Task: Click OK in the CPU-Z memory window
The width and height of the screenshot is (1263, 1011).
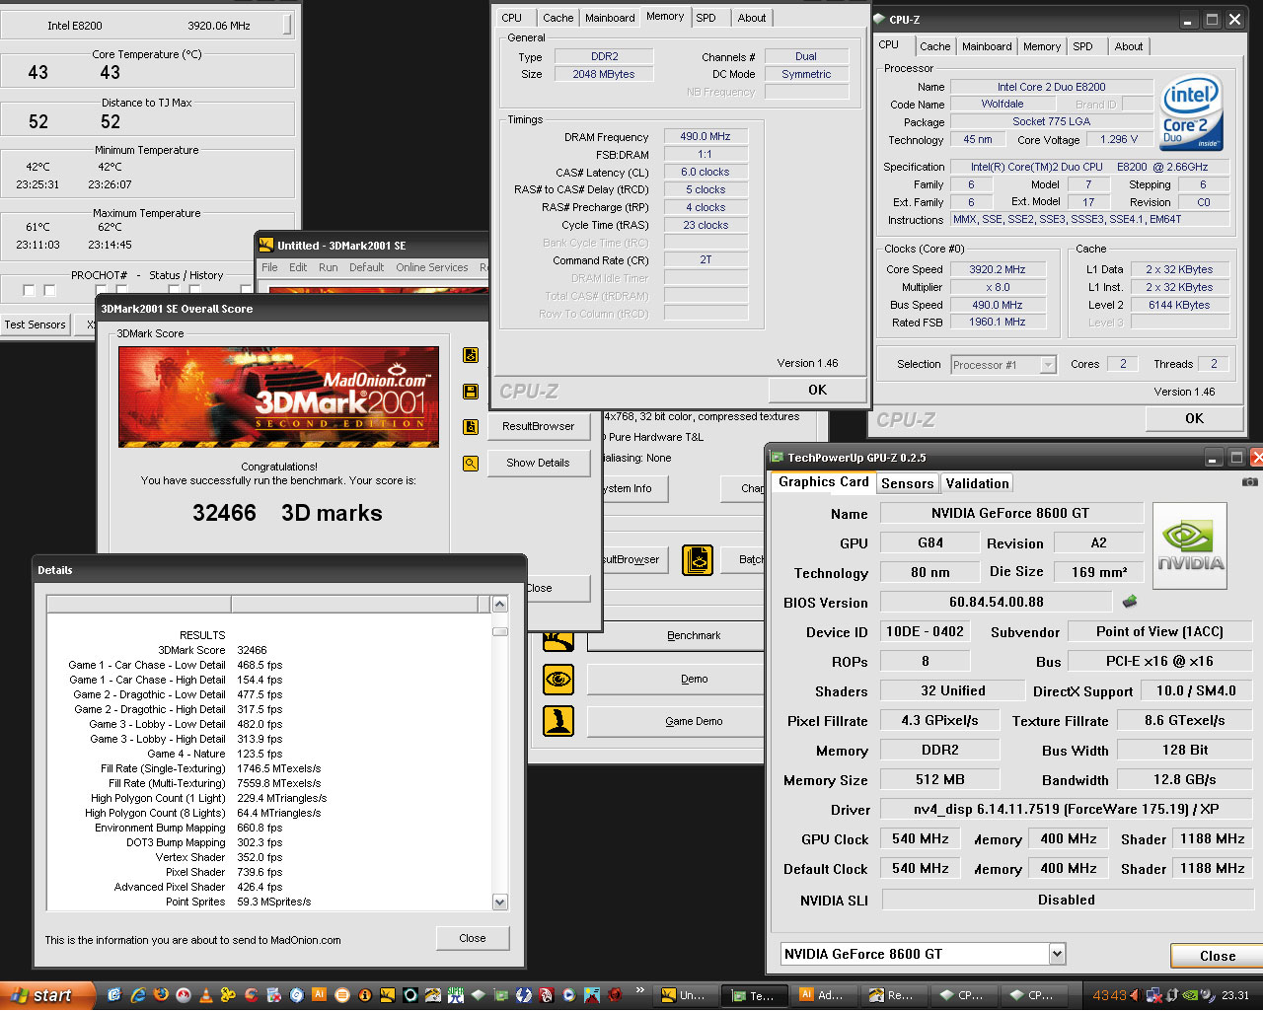Action: click(817, 390)
